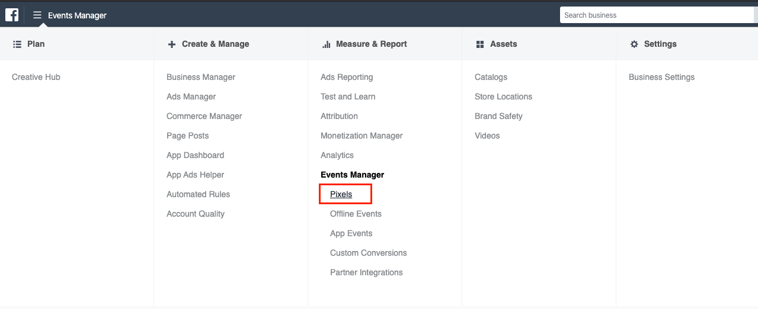This screenshot has height=309, width=758.
Task: Go to Ads Manager
Action: click(191, 96)
